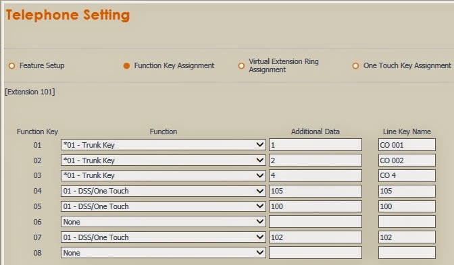
Task: Click the Line Key Name field CO 001
Action: coord(407,145)
